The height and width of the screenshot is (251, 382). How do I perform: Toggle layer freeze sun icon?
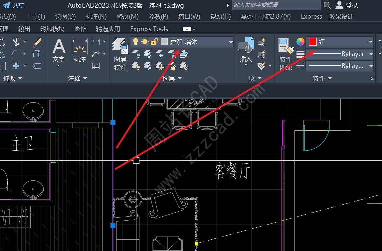(145, 42)
